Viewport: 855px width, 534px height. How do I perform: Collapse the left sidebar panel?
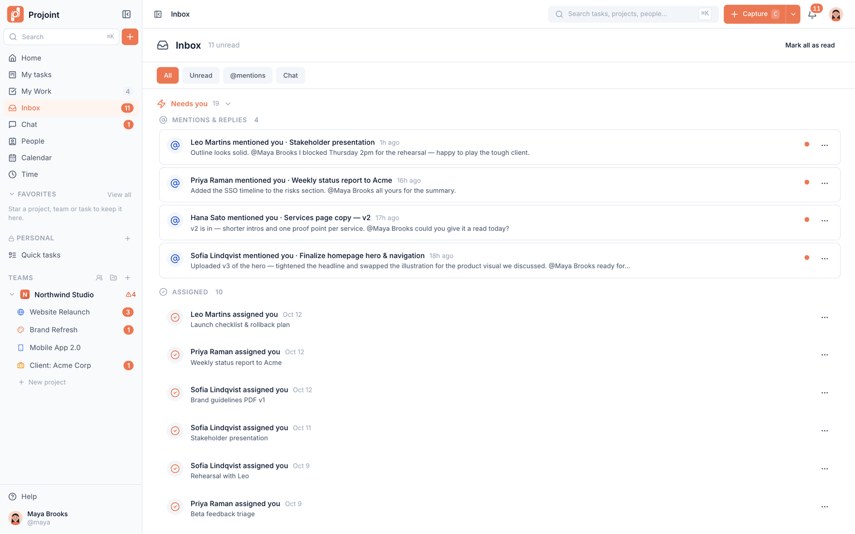(126, 14)
